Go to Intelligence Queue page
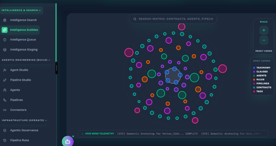The height and width of the screenshot is (146, 276). [x=23, y=40]
